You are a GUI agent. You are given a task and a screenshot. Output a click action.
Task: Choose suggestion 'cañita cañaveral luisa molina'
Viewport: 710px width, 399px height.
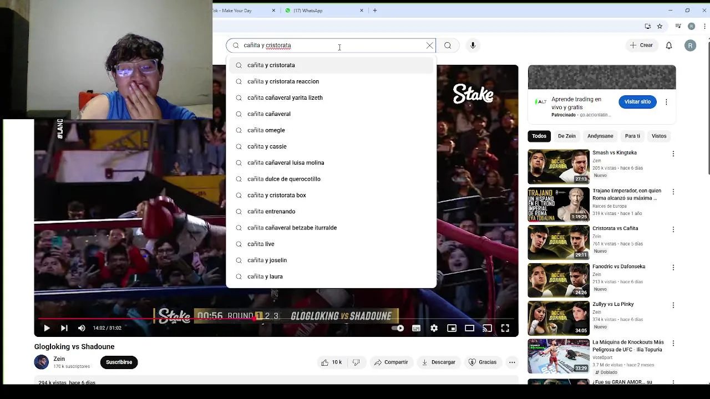click(331, 162)
